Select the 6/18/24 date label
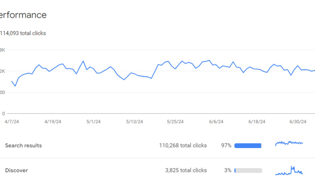This screenshot has height=189, width=315. click(257, 122)
